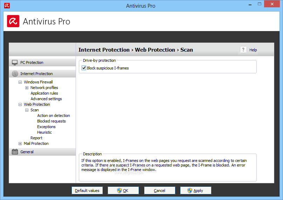Select Network profiles in the tree
Screen dimensions: 283x200
click(44, 88)
